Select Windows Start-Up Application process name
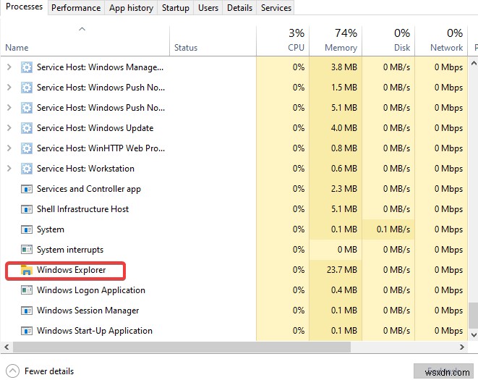The height and width of the screenshot is (380, 478). tap(95, 331)
